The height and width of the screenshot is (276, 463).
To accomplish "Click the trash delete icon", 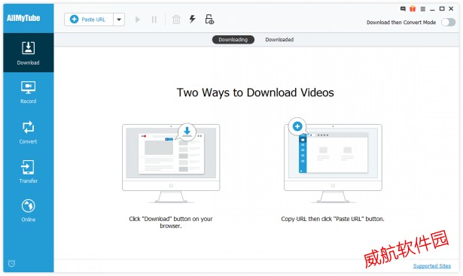I will point(176,20).
